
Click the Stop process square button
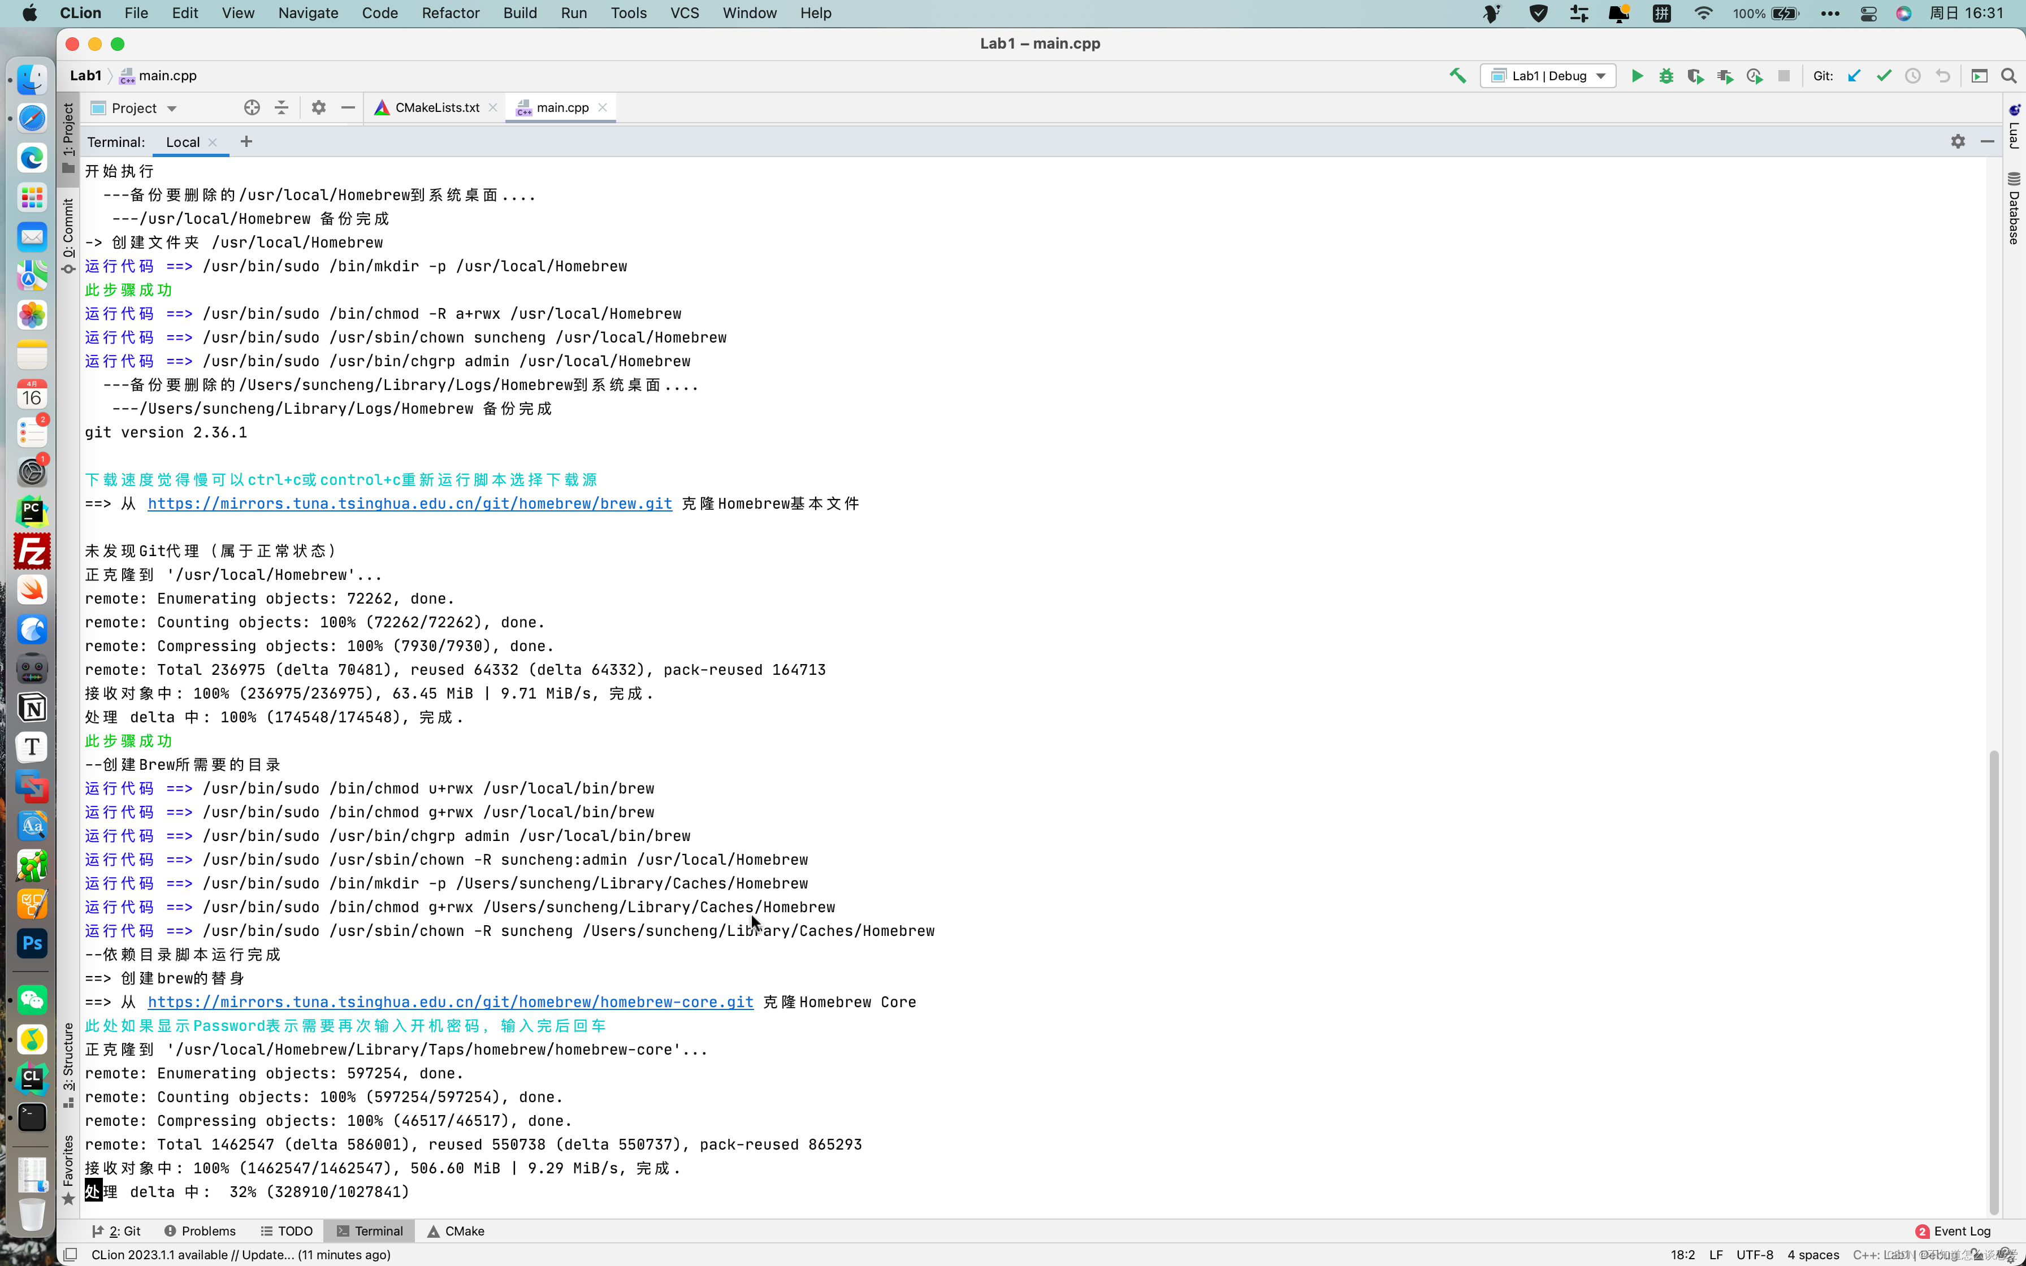pos(1784,76)
